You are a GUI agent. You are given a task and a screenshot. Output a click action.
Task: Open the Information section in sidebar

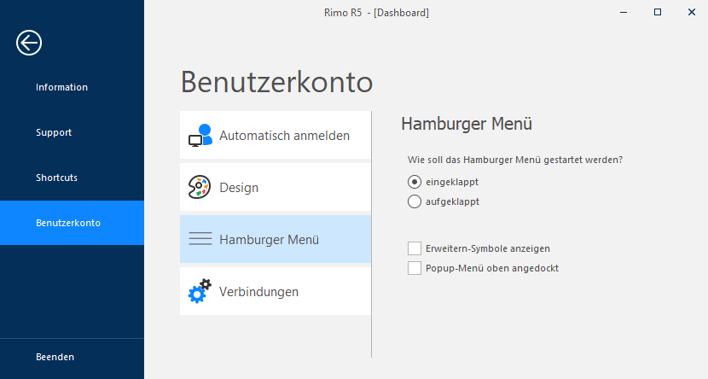pyautogui.click(x=73, y=87)
